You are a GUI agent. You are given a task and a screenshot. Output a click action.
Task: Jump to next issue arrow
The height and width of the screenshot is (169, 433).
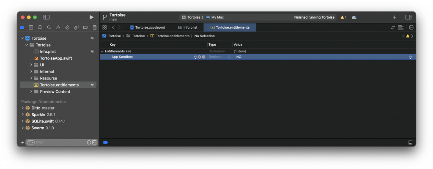coord(412,36)
